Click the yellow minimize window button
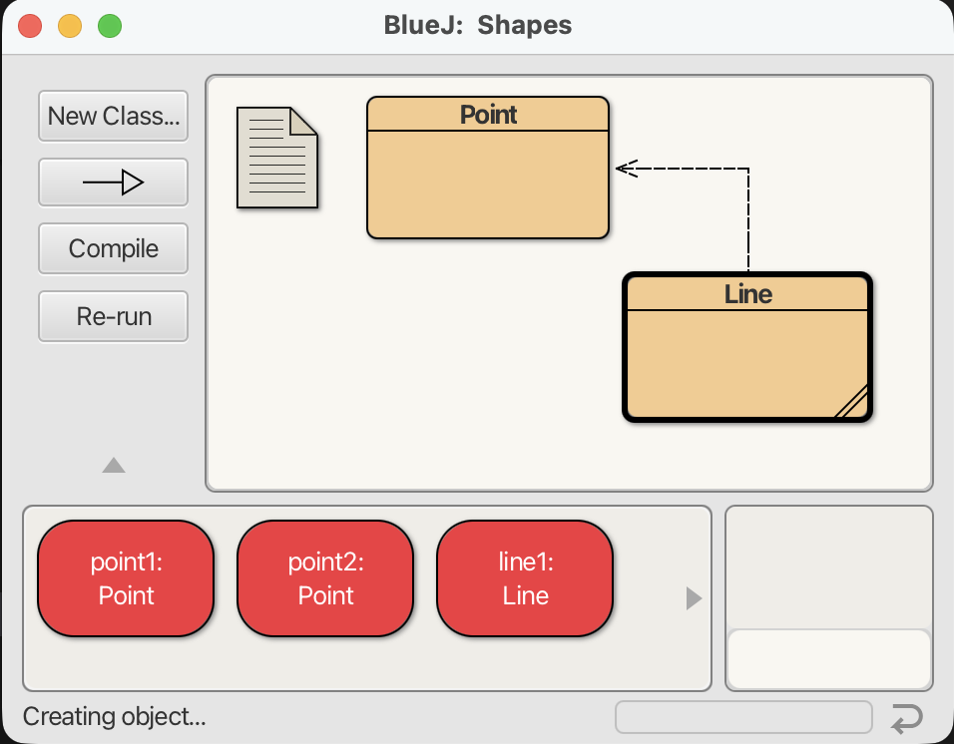Image resolution: width=954 pixels, height=744 pixels. tap(70, 26)
